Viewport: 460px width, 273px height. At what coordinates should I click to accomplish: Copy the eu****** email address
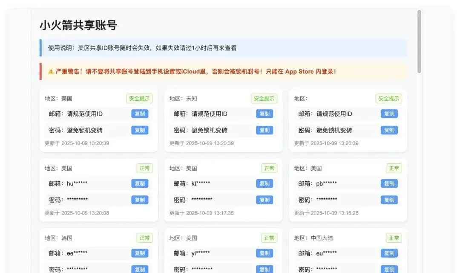click(x=389, y=253)
